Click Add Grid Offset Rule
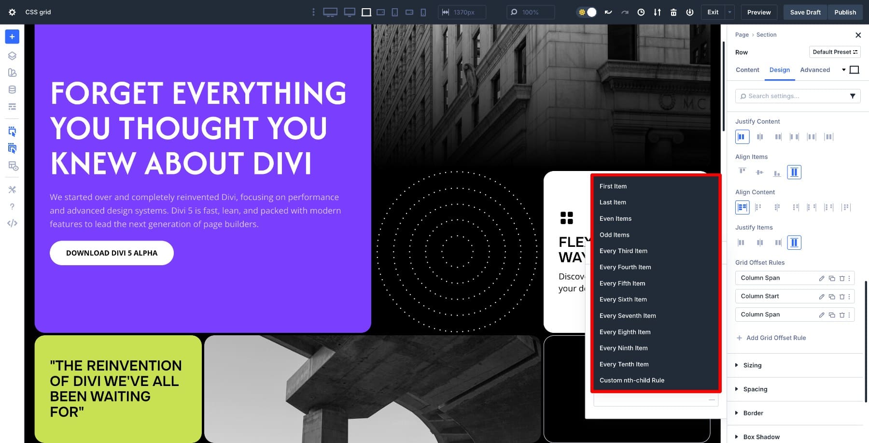This screenshot has height=443, width=869. point(775,338)
